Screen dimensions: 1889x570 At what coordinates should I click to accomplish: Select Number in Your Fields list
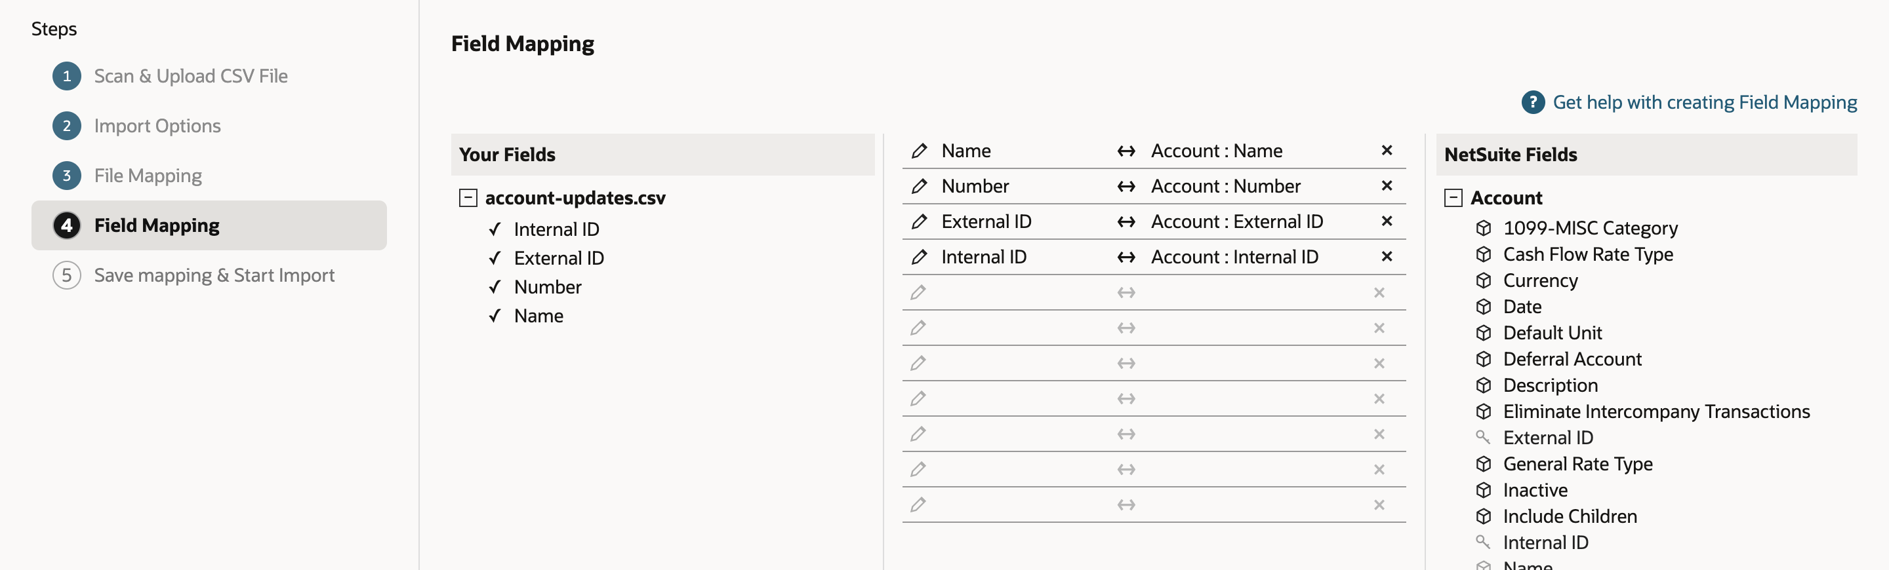click(547, 287)
